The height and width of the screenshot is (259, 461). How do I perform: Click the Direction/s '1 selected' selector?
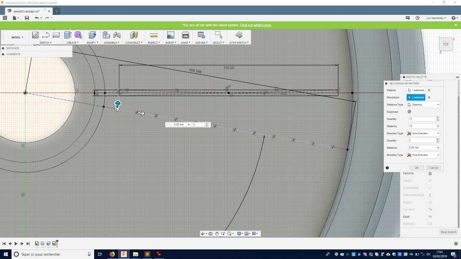416,97
